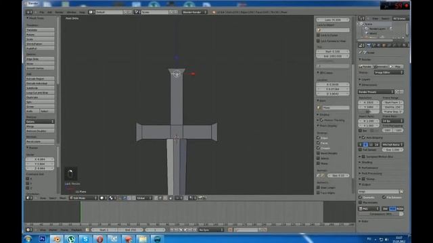Toggle the Motion Tracking checkbox
Screen dimensions: 433x243
pyautogui.click(x=321, y=120)
